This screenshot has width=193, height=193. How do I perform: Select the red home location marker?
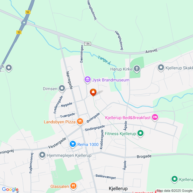[93, 92]
